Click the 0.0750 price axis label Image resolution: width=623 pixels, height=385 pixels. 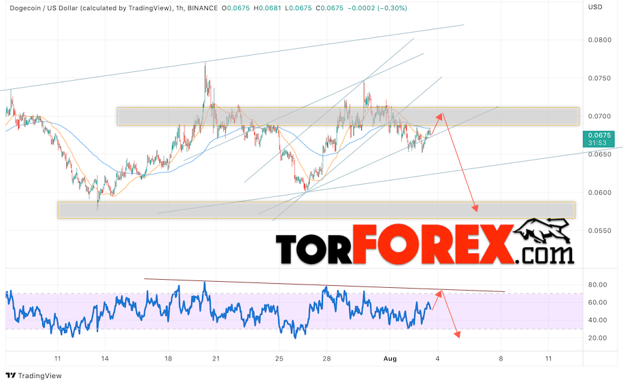600,78
